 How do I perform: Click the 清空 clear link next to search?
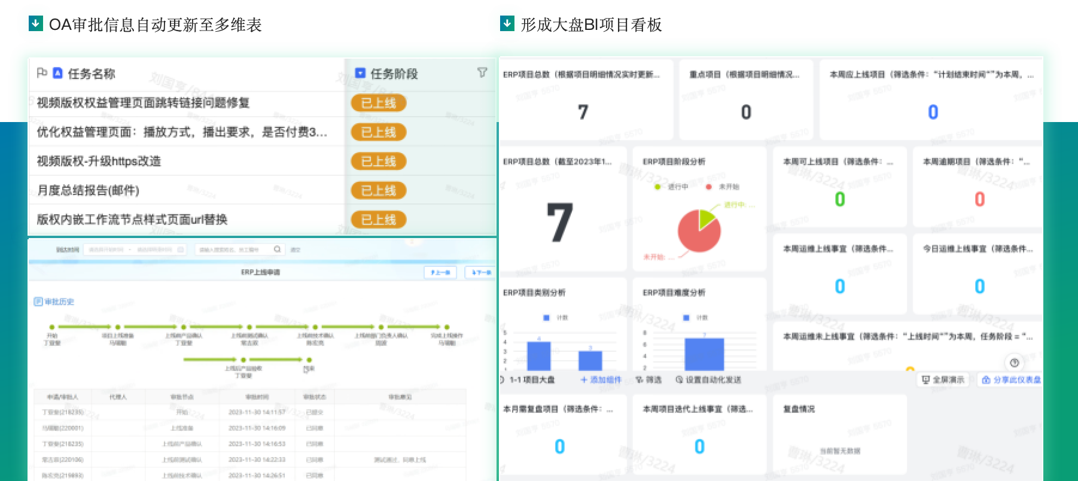click(x=295, y=249)
